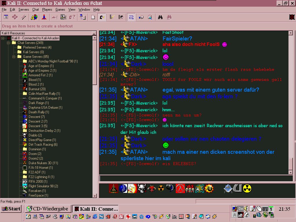Open the Chat menu
Screen dimensions: 296x222
(x=36, y=10)
